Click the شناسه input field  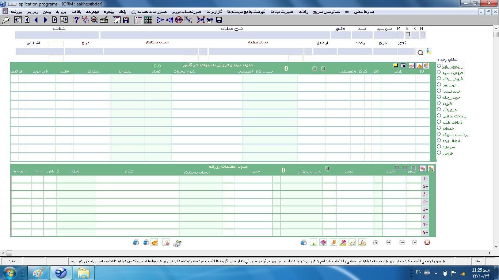57,35
